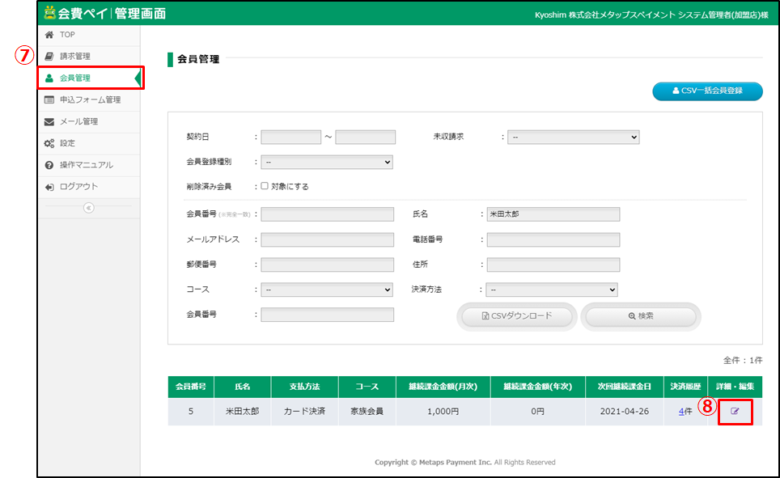Click the gears icon for 設定
Screen dimensions: 780x478
[x=49, y=144]
